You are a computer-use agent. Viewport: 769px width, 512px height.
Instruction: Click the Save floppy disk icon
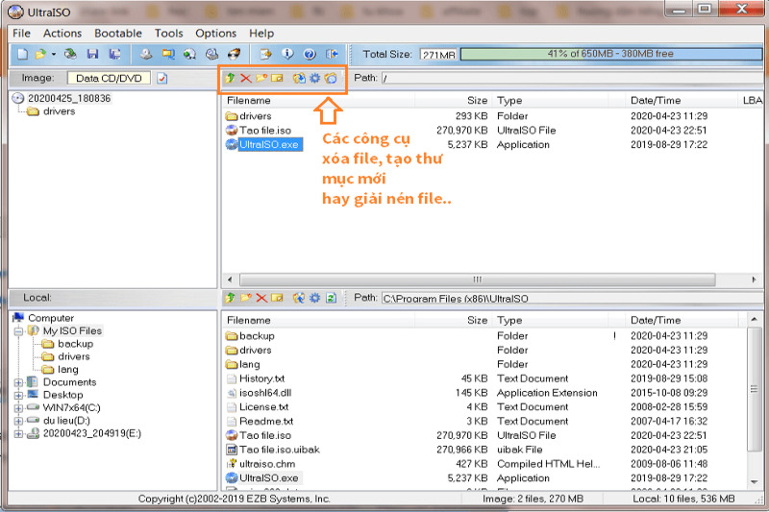pyautogui.click(x=93, y=55)
